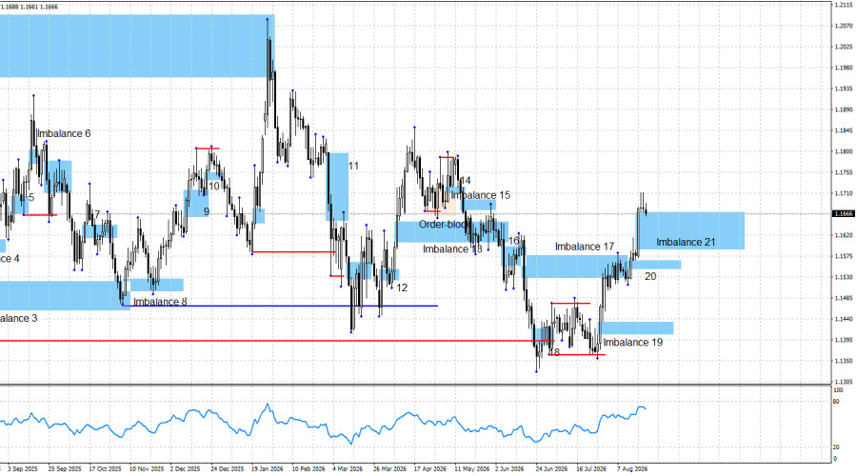
Task: Click price axis value 1.1395
Action: [844, 340]
